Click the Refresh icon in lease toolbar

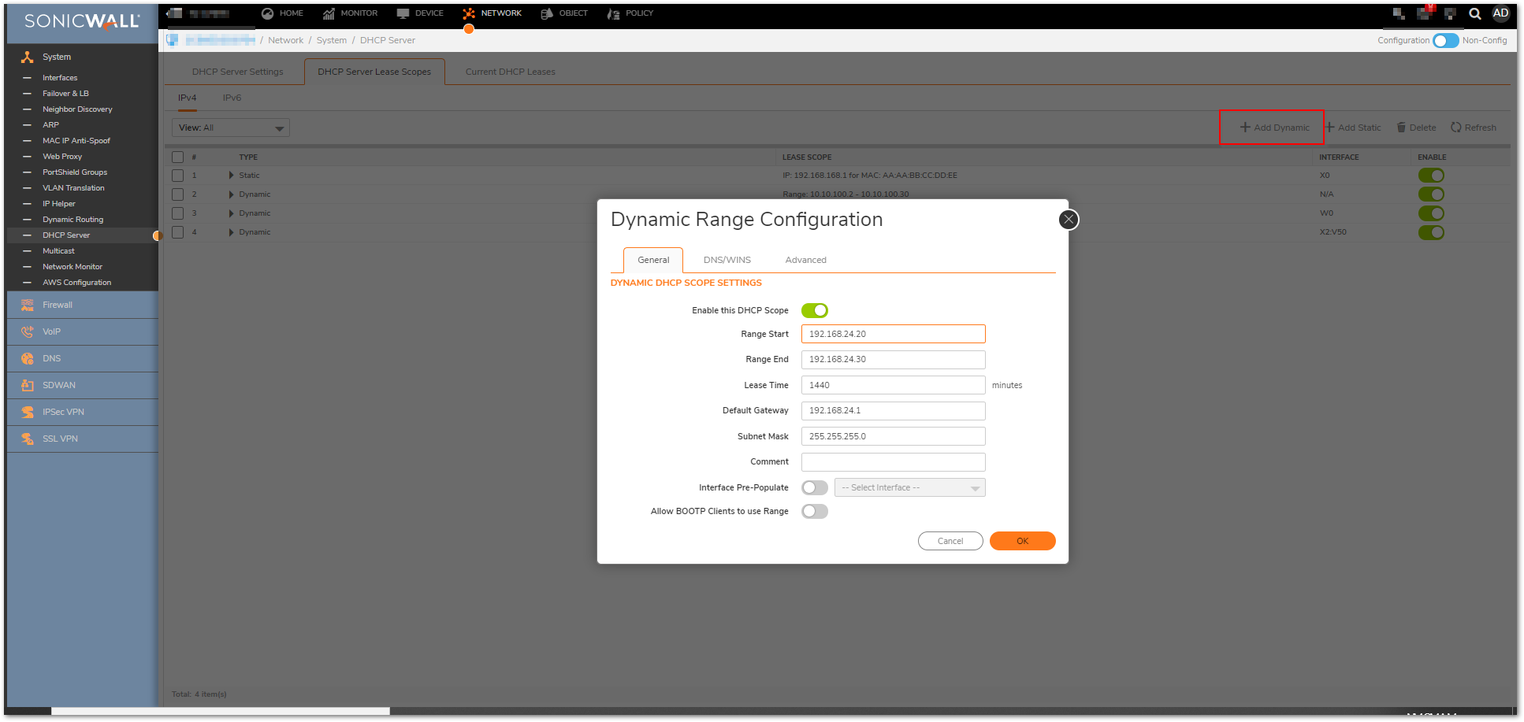pyautogui.click(x=1455, y=128)
